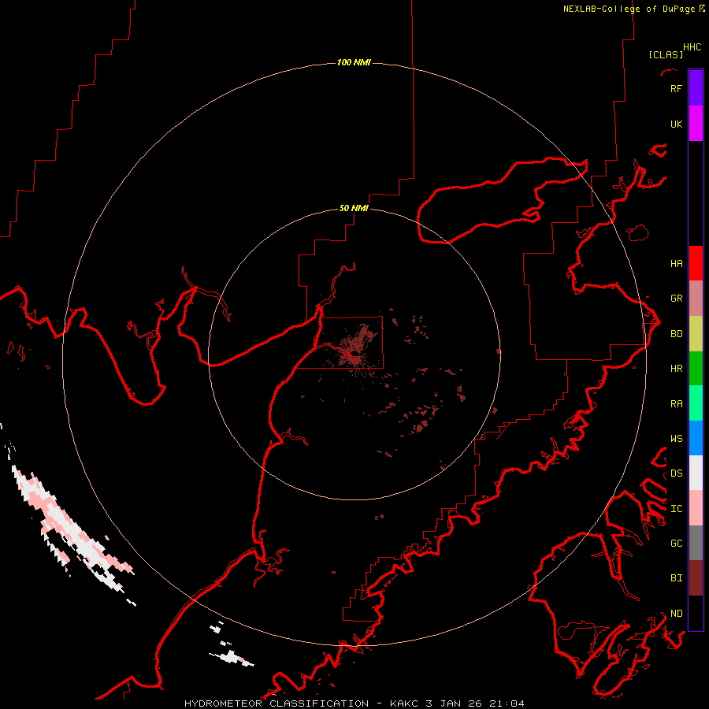Click the 'BI' legend label

[676, 578]
